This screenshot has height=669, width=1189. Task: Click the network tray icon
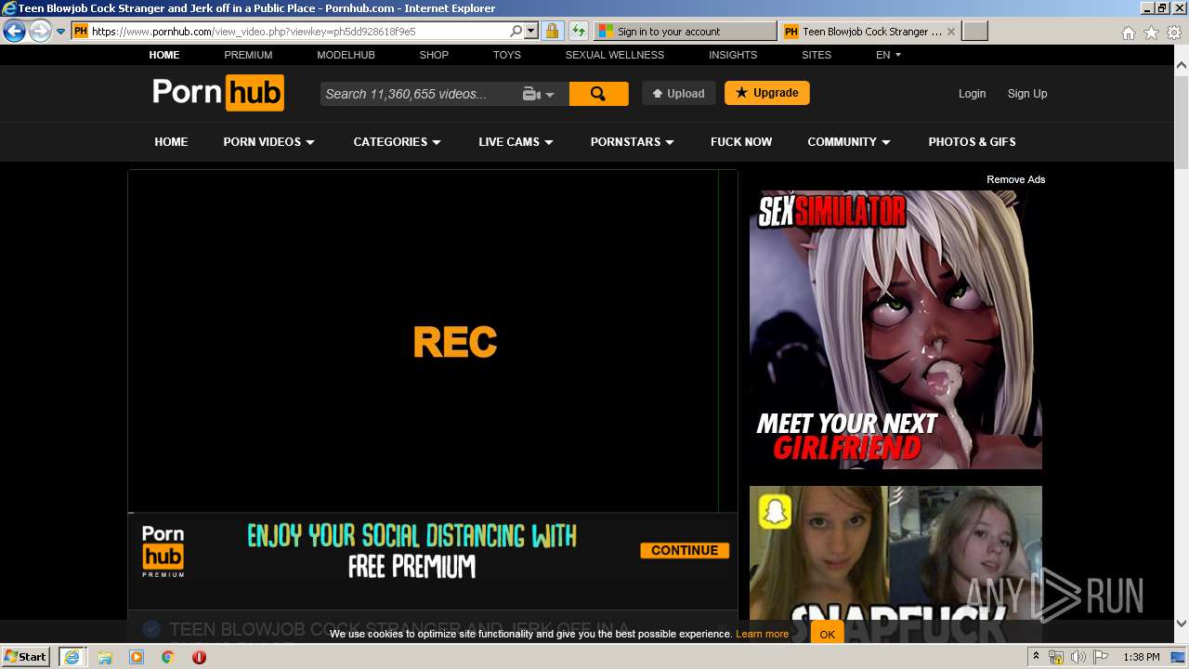point(1056,657)
